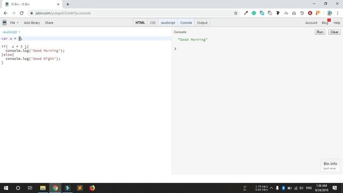Open Sublime Text from taskbar
Viewport: 343px width, 193px height.
click(80, 188)
